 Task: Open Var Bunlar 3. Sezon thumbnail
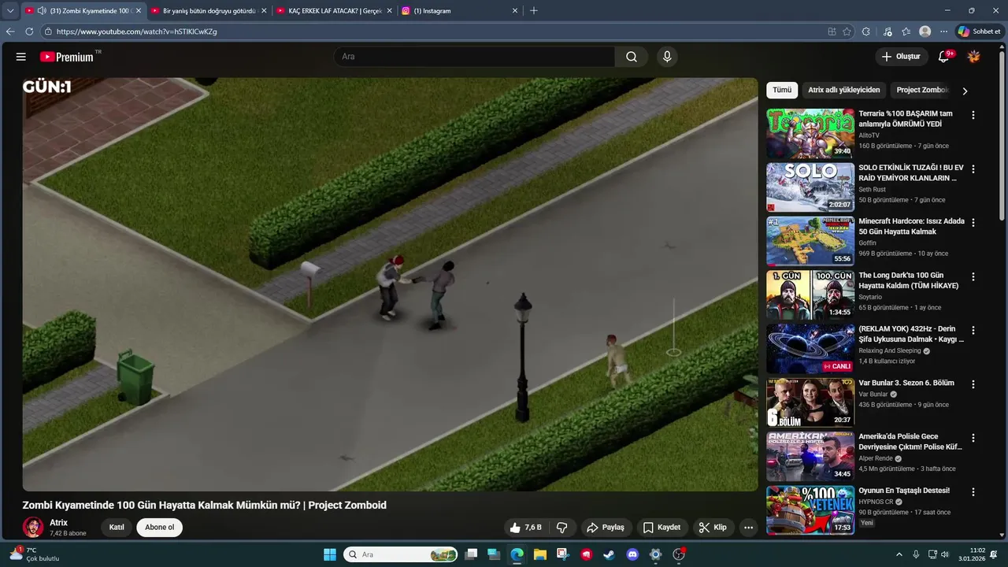(x=810, y=402)
